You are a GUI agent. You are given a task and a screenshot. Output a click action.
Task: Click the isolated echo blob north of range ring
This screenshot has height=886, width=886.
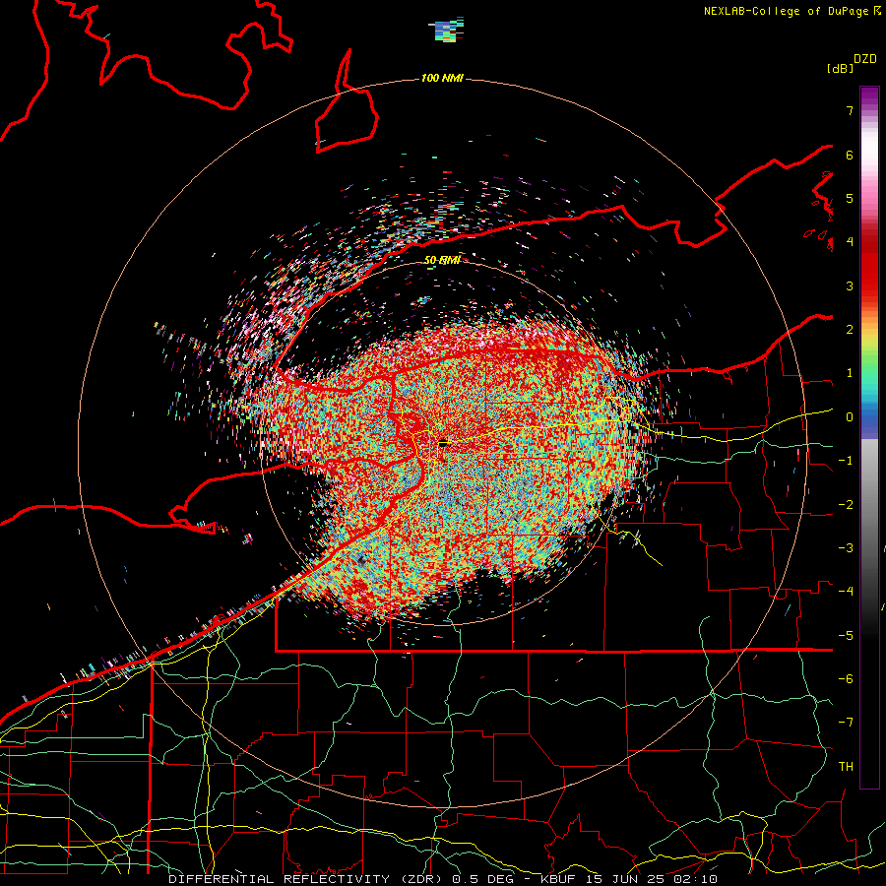pyautogui.click(x=448, y=30)
